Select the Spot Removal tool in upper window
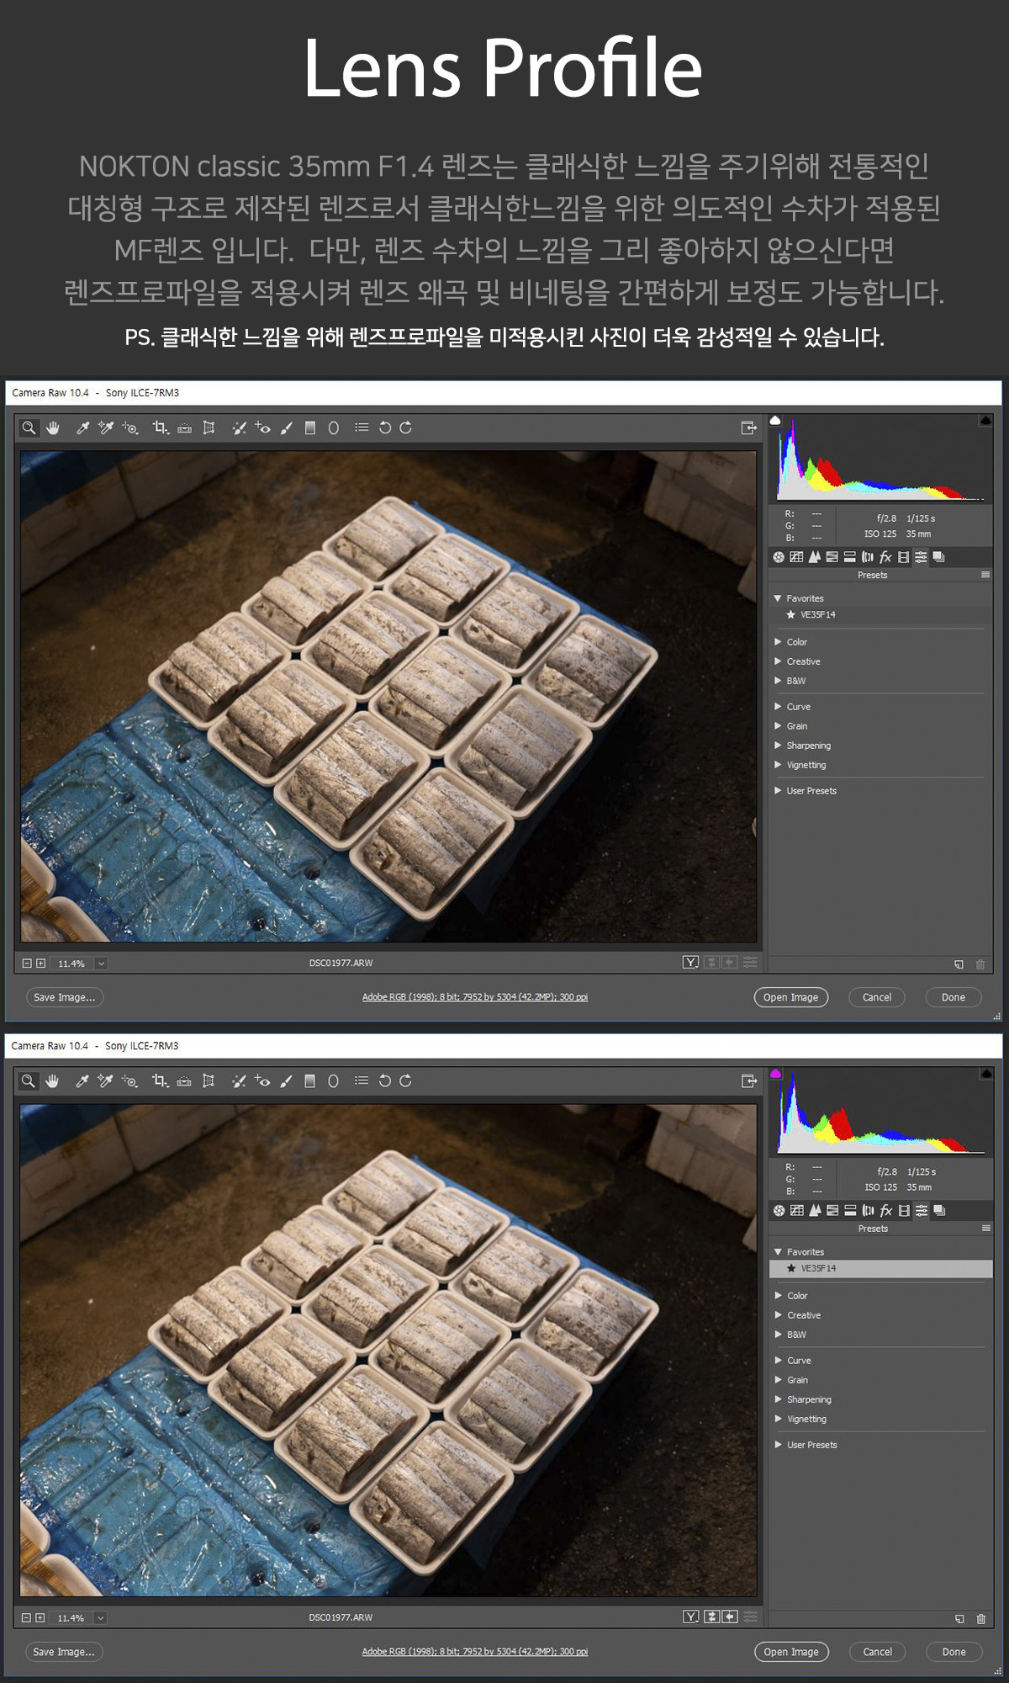The image size is (1009, 1683). (x=239, y=427)
